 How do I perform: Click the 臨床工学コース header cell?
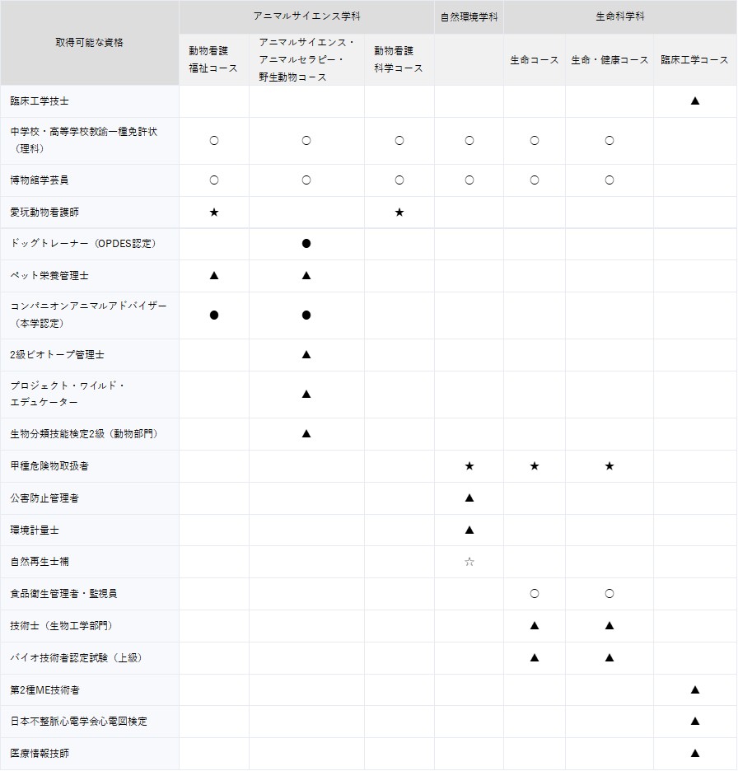[x=694, y=60]
